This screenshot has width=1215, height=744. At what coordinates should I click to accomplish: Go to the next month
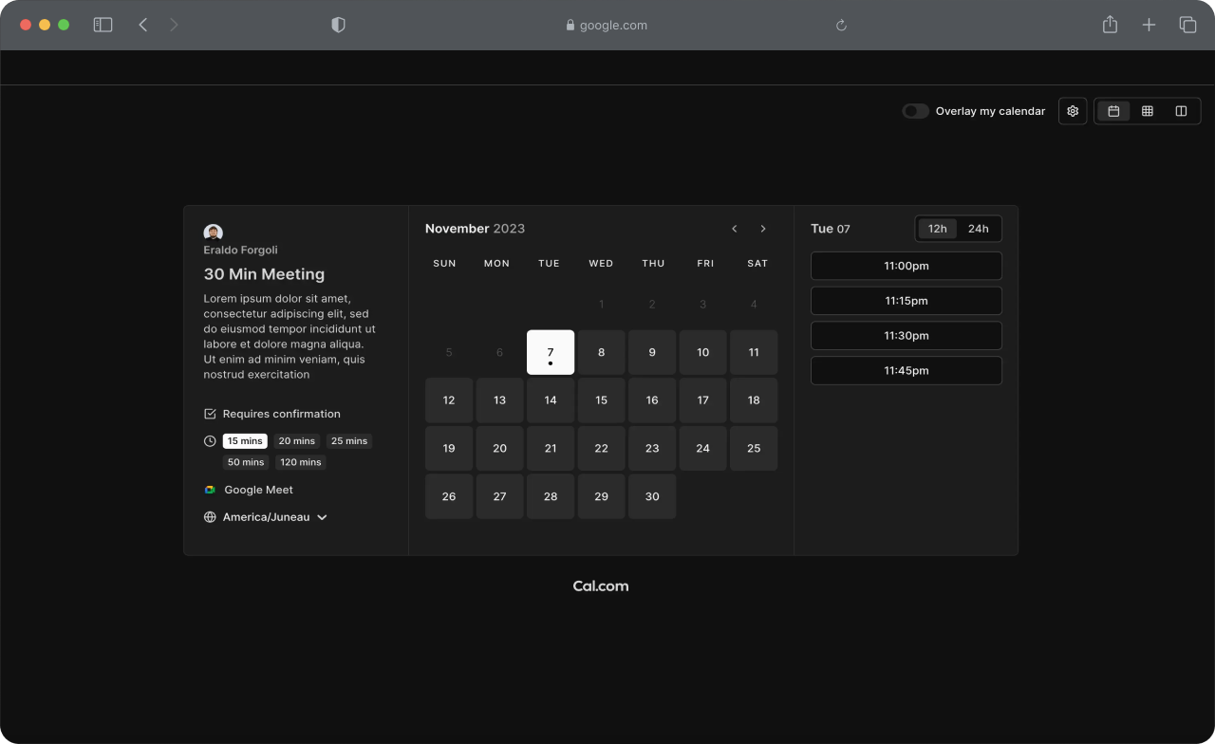pos(763,229)
